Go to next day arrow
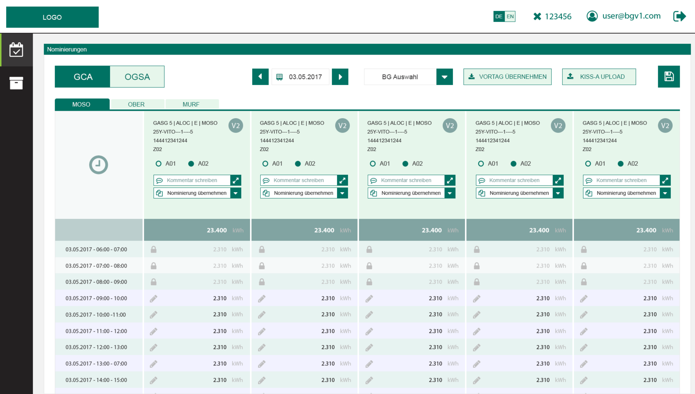This screenshot has width=695, height=394. (340, 77)
